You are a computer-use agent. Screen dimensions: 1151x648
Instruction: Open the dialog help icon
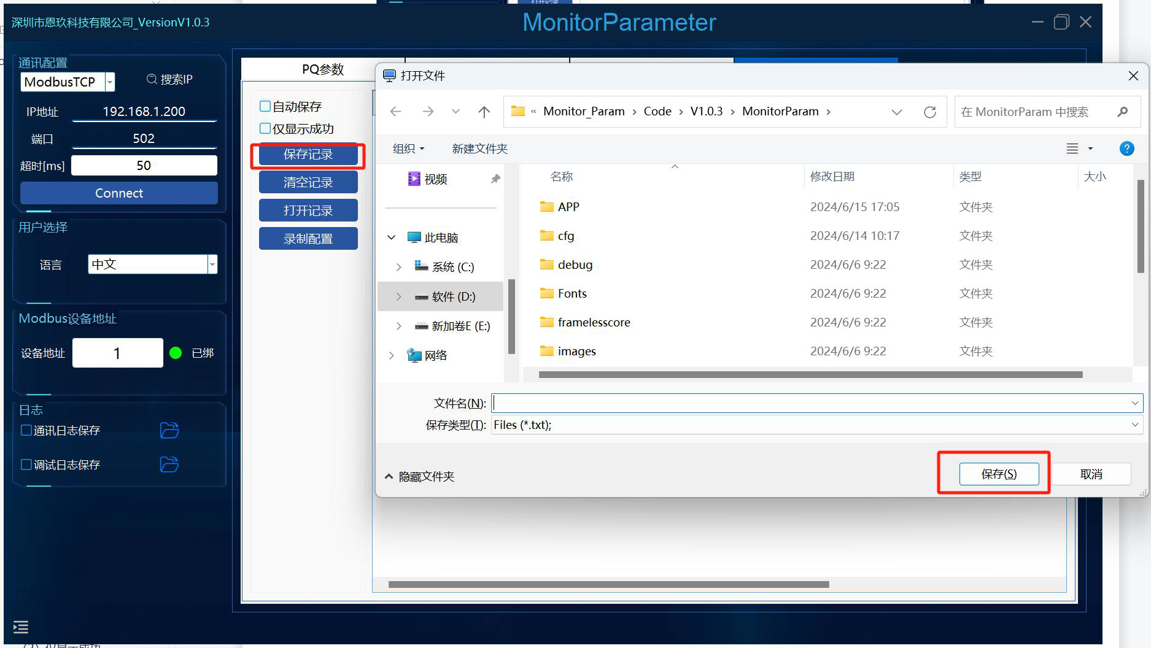point(1126,148)
